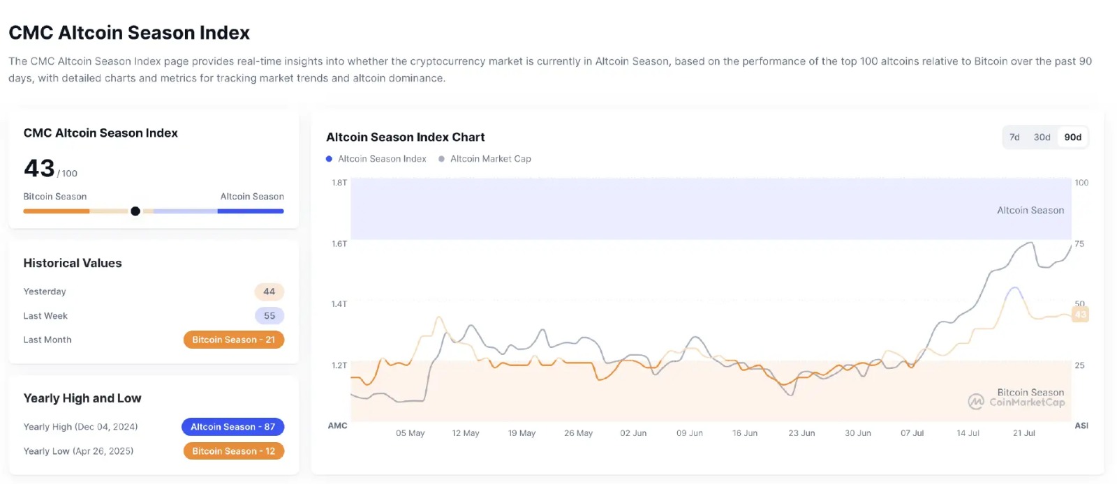
Task: Click the CMC Altcoin Season Index heading
Action: point(129,33)
